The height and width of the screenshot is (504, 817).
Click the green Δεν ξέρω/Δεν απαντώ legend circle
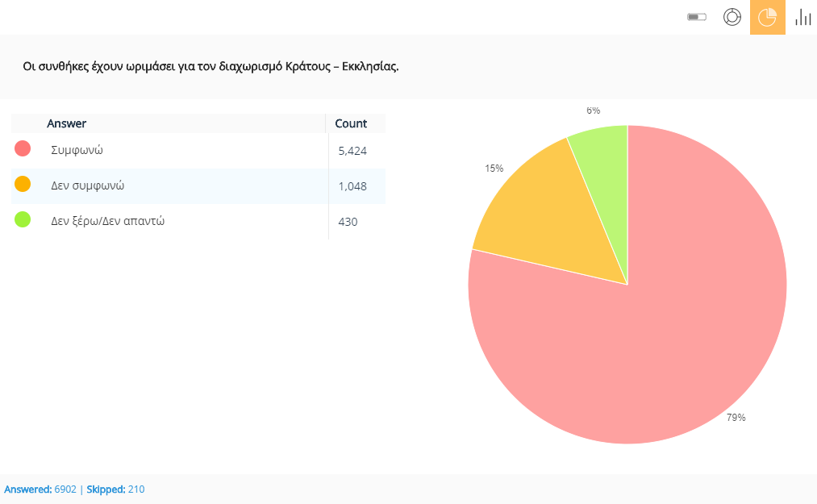click(23, 219)
